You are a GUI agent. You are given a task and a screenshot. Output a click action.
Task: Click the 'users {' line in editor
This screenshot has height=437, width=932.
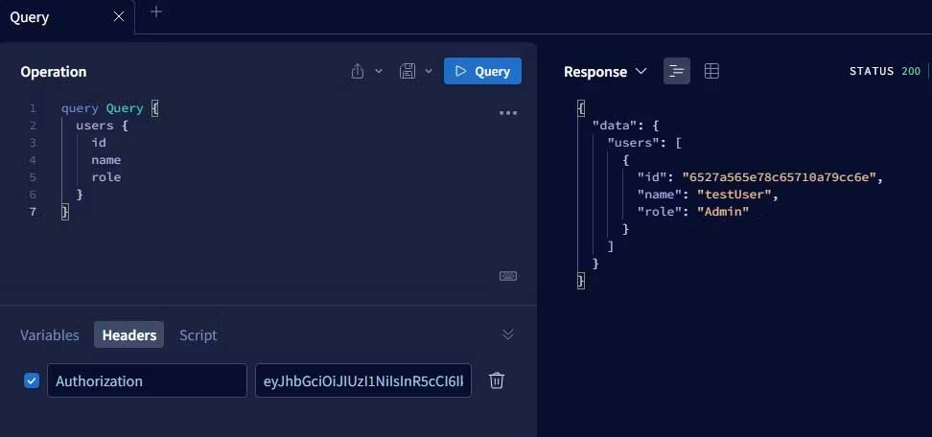click(x=102, y=126)
